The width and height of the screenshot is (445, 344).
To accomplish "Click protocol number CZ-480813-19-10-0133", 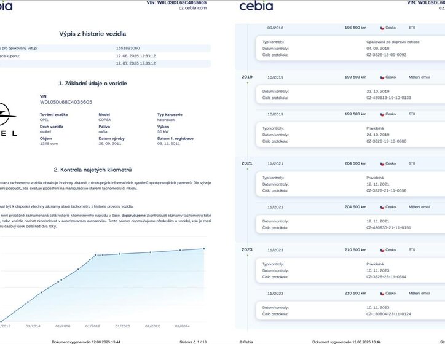I will click(388, 98).
